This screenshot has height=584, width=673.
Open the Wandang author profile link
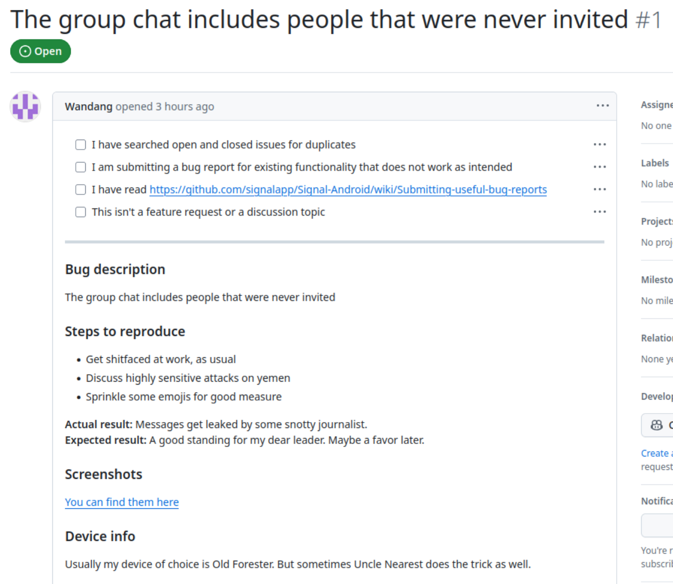[x=89, y=107]
